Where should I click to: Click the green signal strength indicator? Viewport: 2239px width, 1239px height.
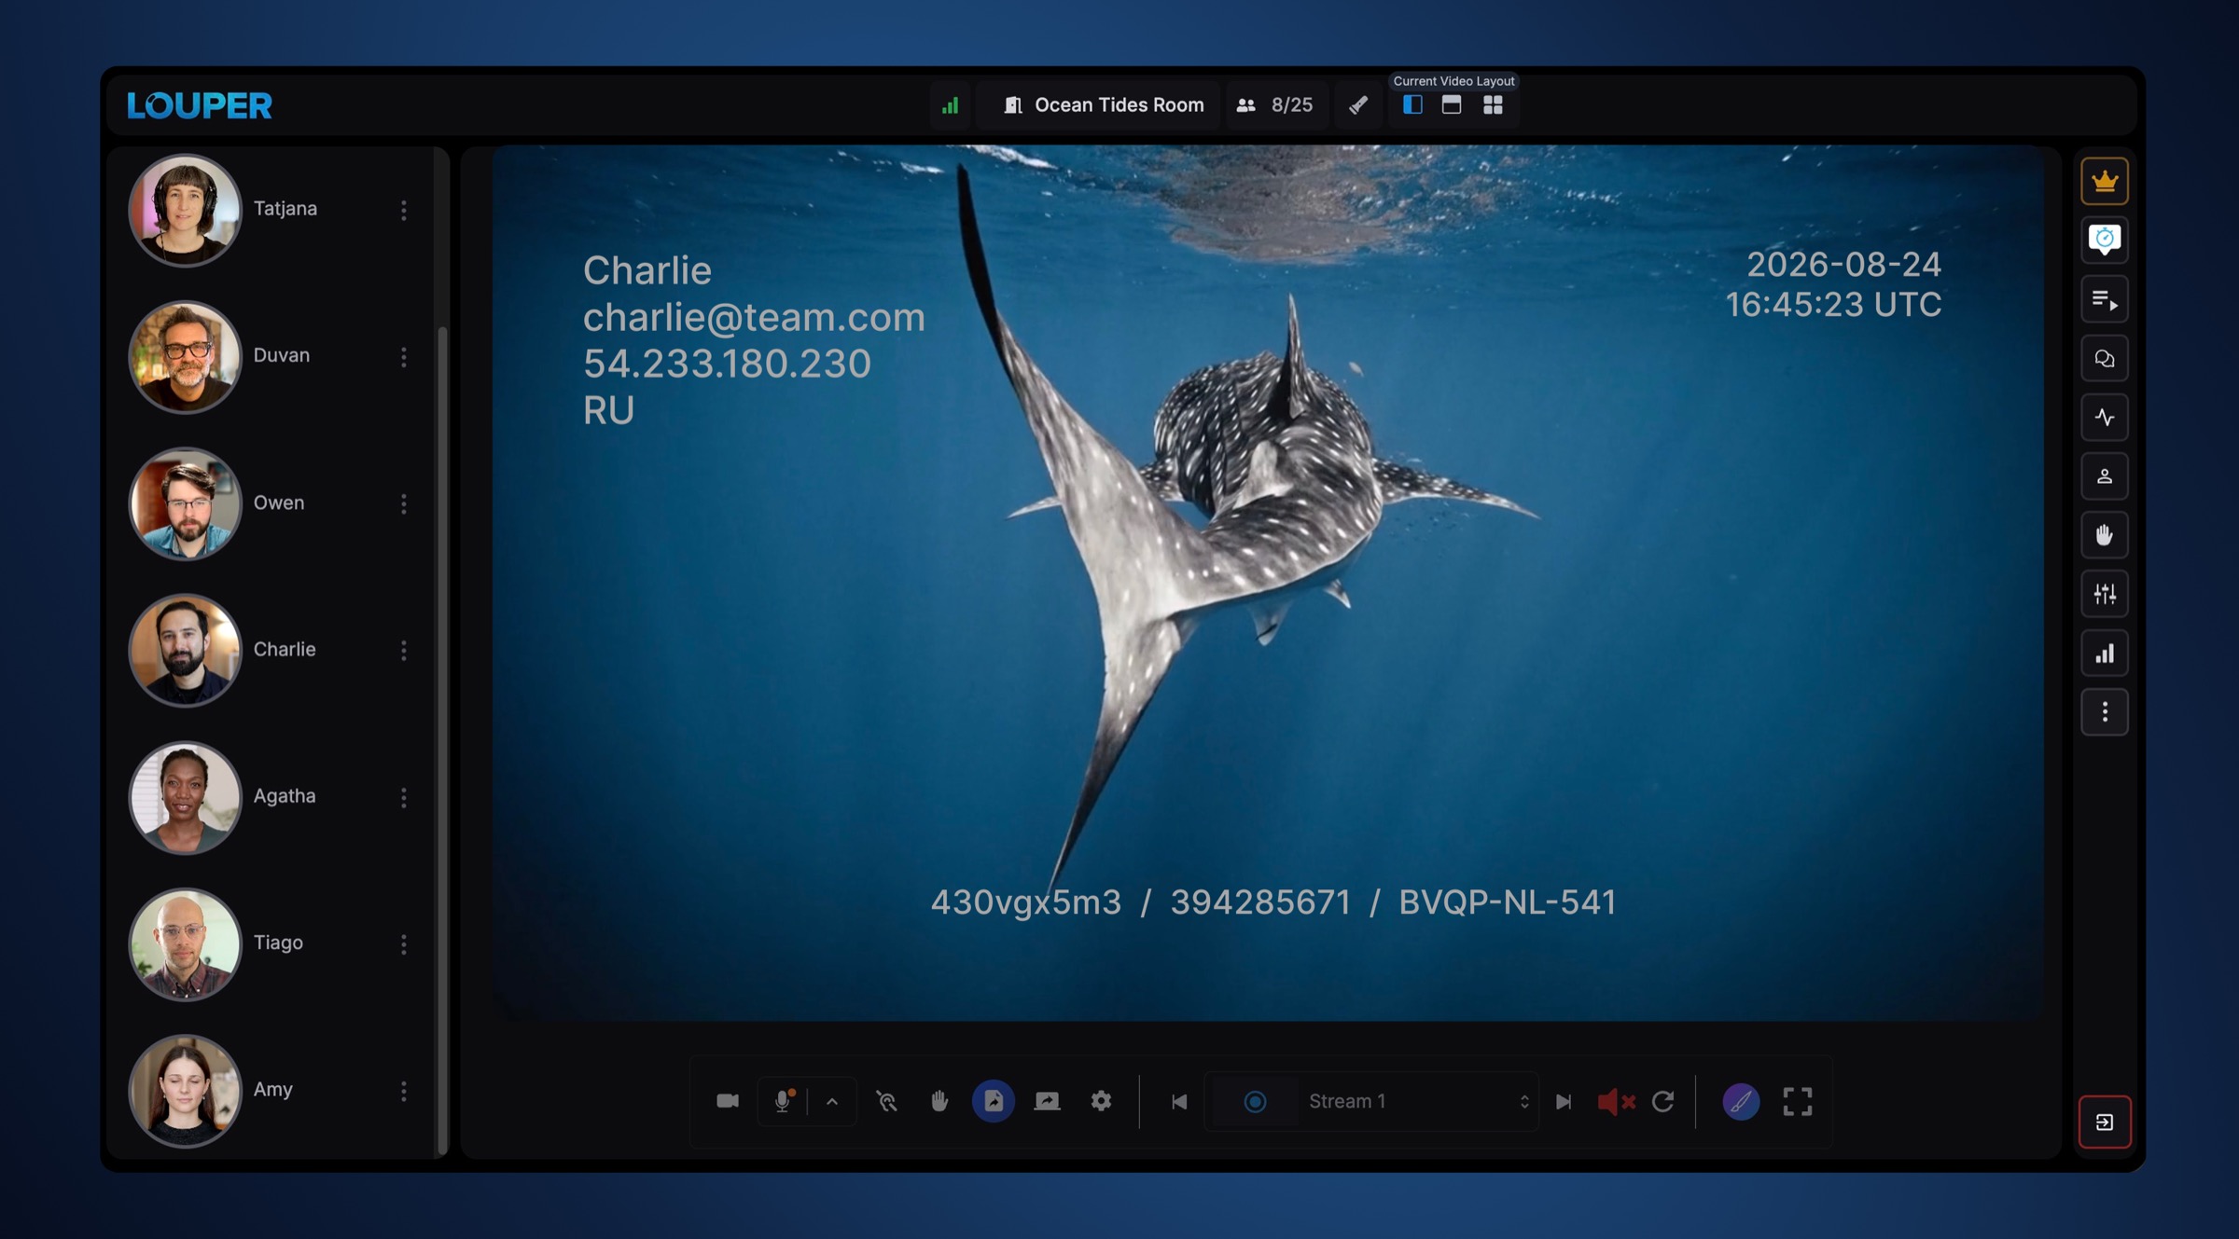pos(950,105)
